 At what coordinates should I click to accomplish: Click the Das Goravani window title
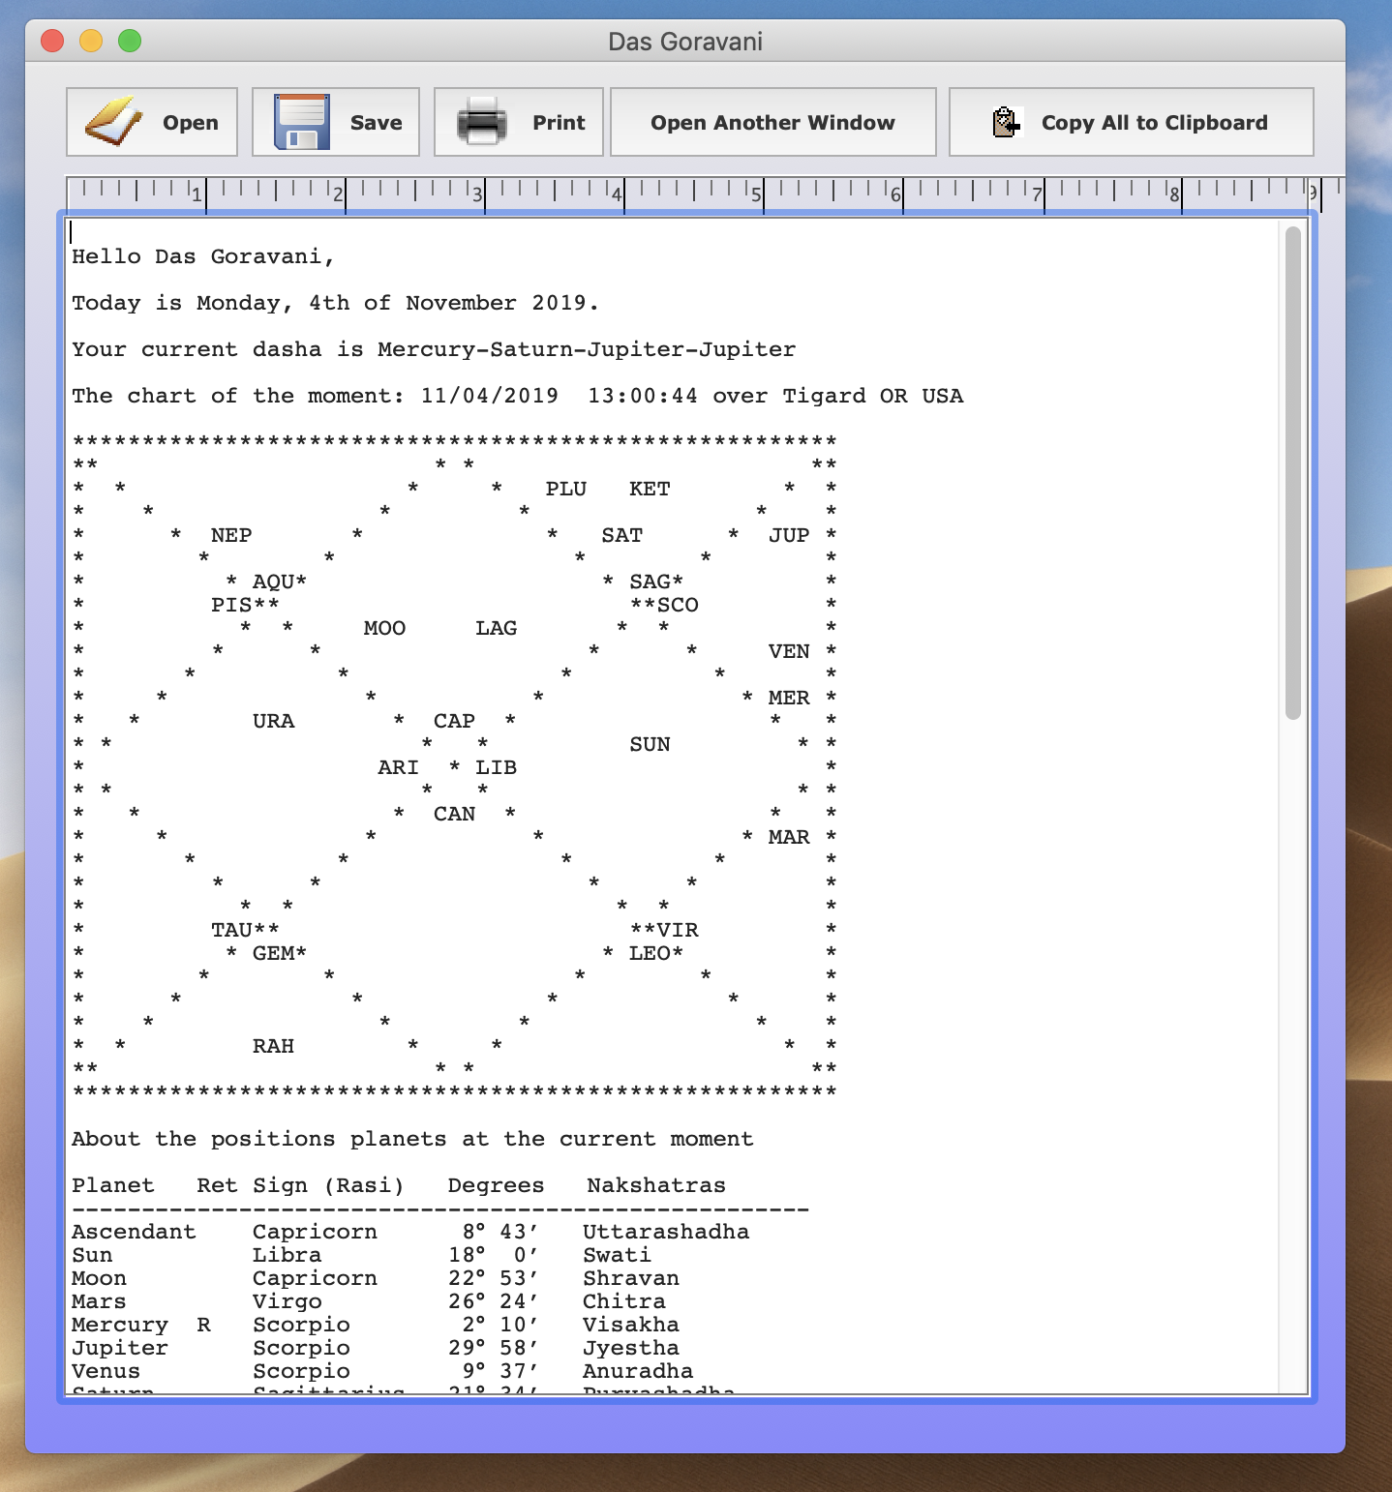[684, 42]
